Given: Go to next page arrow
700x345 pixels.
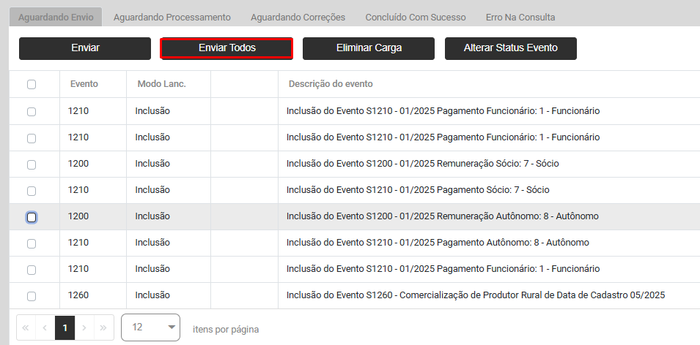Looking at the screenshot, I should click(85, 328).
